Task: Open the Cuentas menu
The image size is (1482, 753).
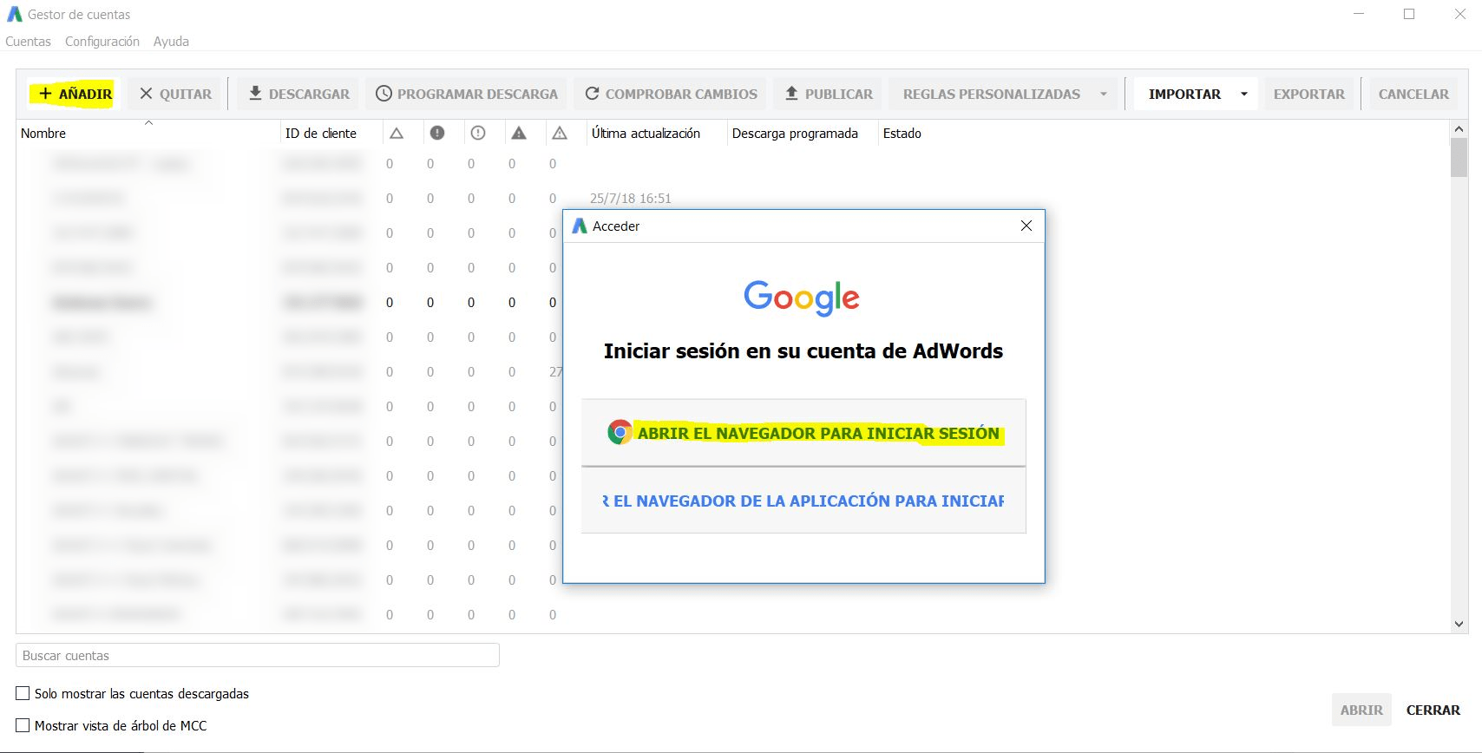Action: pos(28,42)
